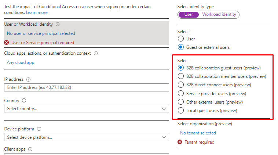Click the Device platform info icon

click(x=39, y=129)
